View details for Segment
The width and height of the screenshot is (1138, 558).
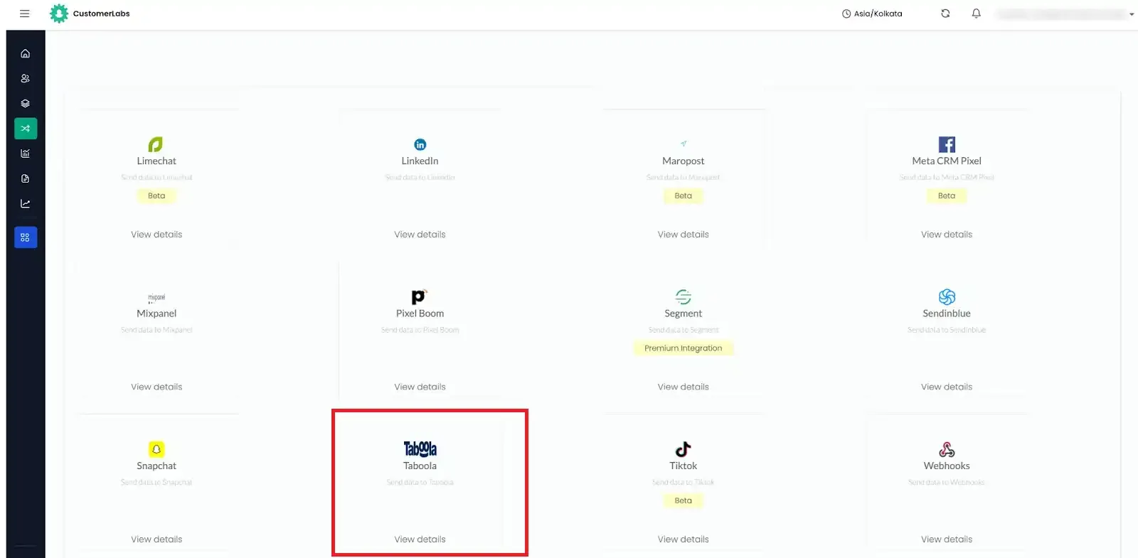[684, 387]
